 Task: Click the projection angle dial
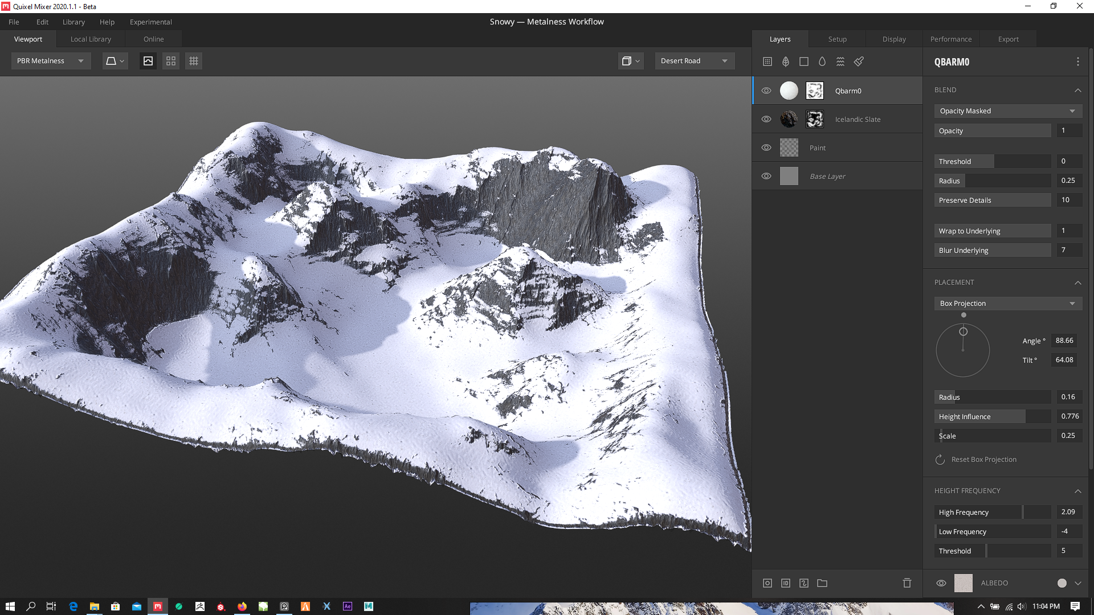coord(963,350)
